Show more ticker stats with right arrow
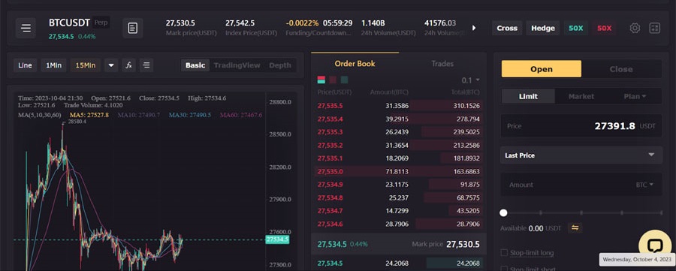 [474, 28]
